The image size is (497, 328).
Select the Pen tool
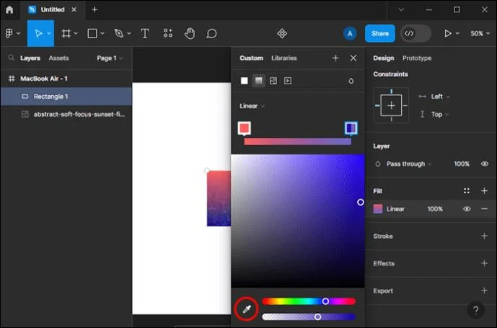point(119,33)
